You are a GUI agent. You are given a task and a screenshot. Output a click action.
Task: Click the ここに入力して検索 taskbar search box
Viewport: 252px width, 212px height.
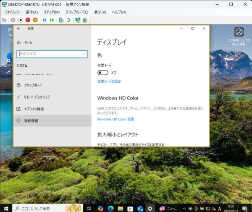(x=47, y=209)
